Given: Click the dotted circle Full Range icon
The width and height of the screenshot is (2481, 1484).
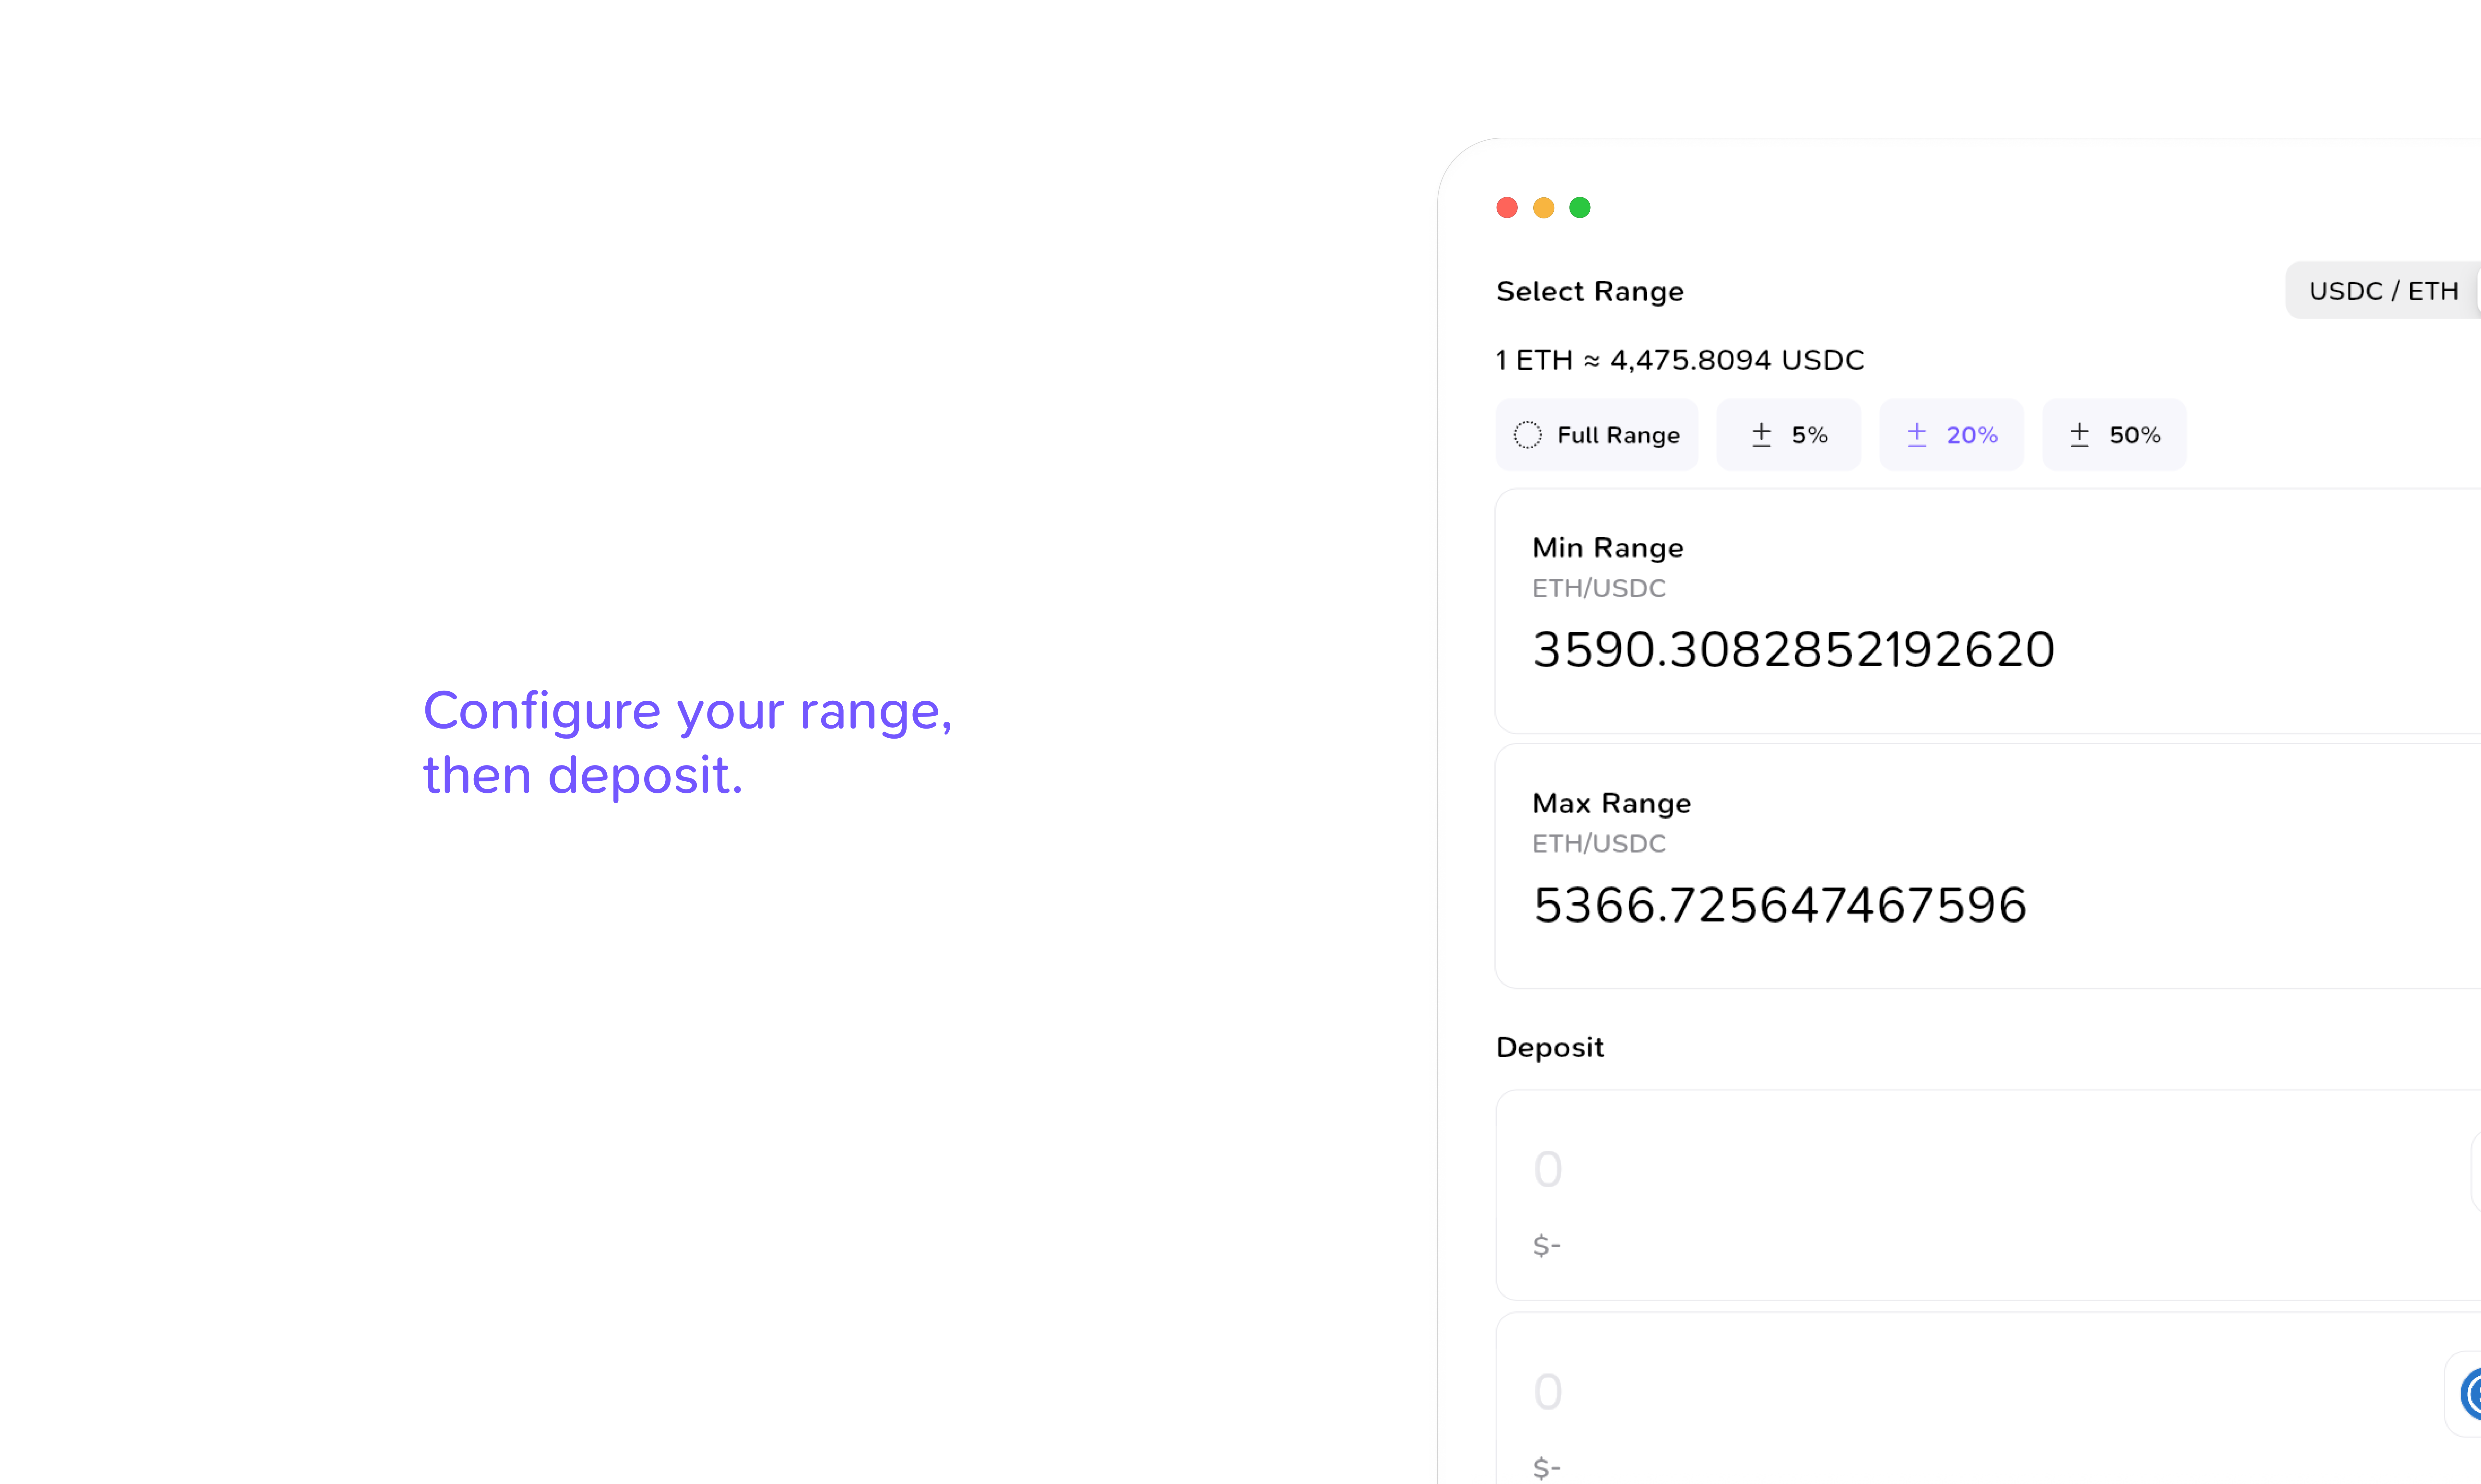Looking at the screenshot, I should [x=1528, y=435].
